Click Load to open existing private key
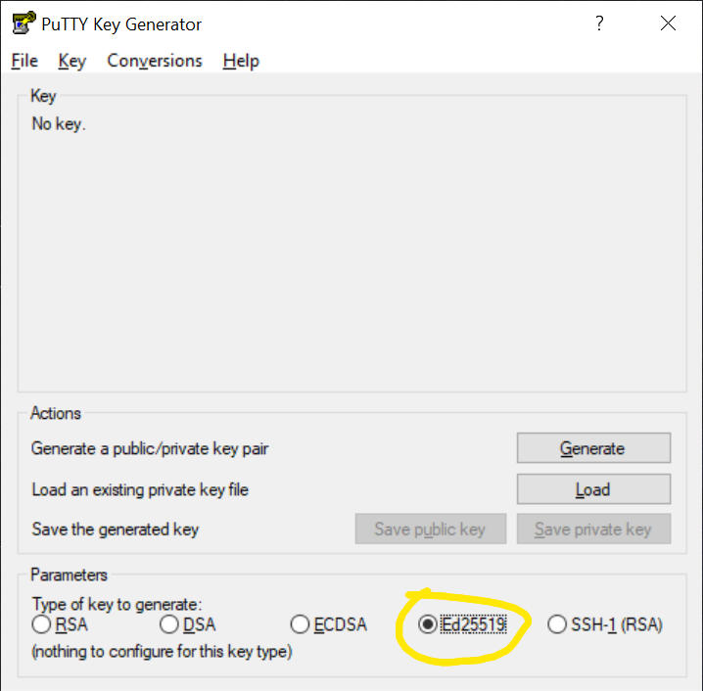 click(593, 489)
